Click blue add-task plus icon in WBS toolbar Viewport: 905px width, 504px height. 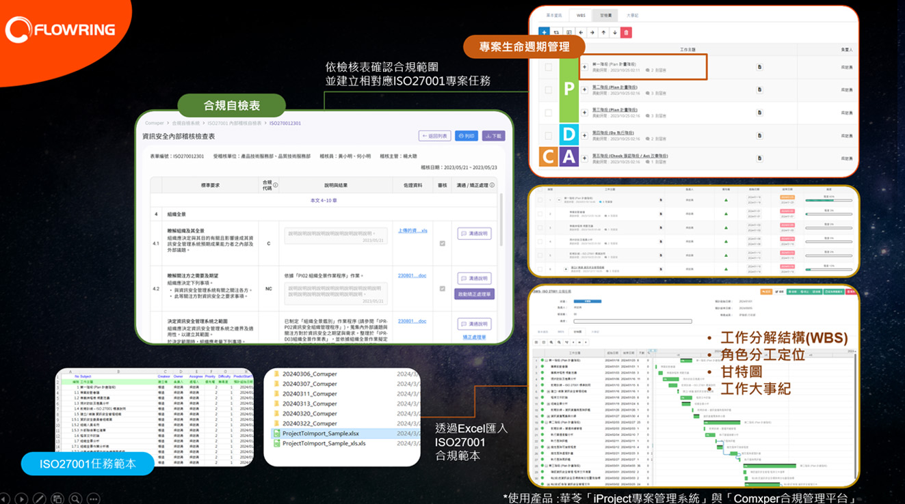click(544, 32)
